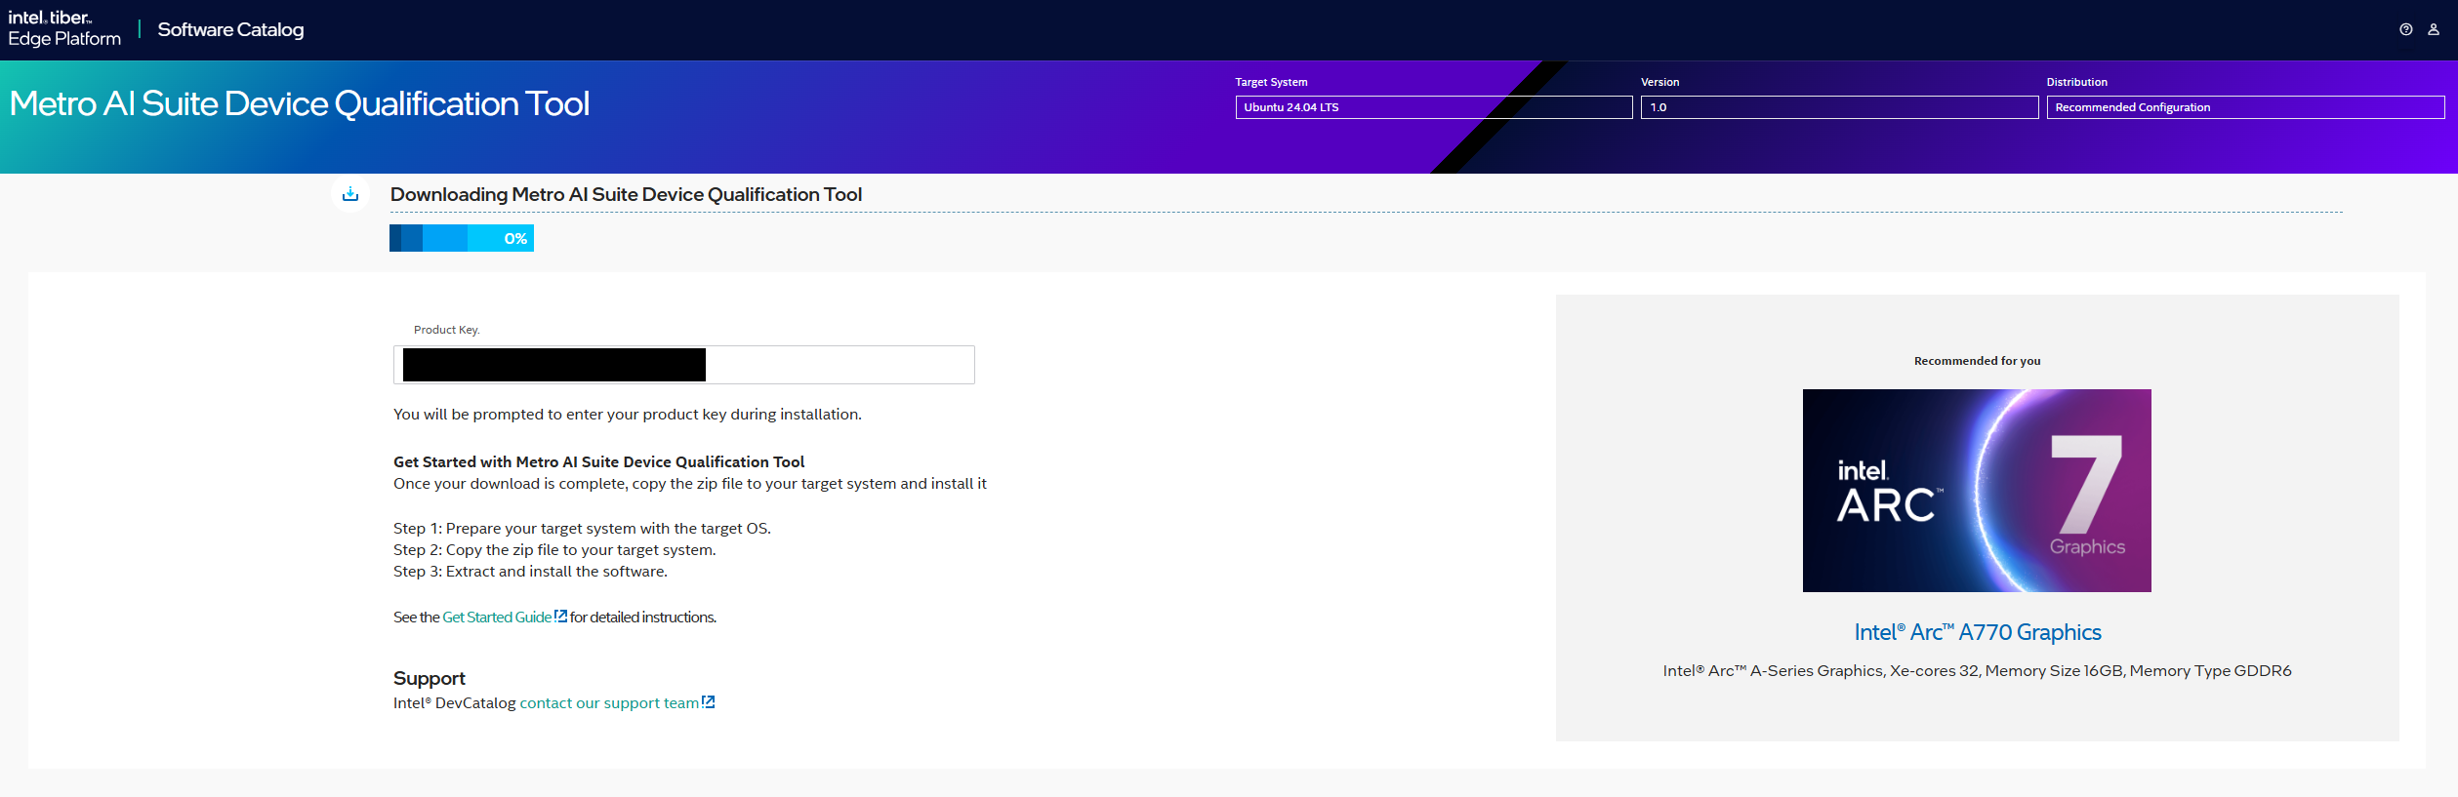This screenshot has width=2458, height=797.
Task: Open the Version 1.0 dropdown
Action: click(1839, 107)
